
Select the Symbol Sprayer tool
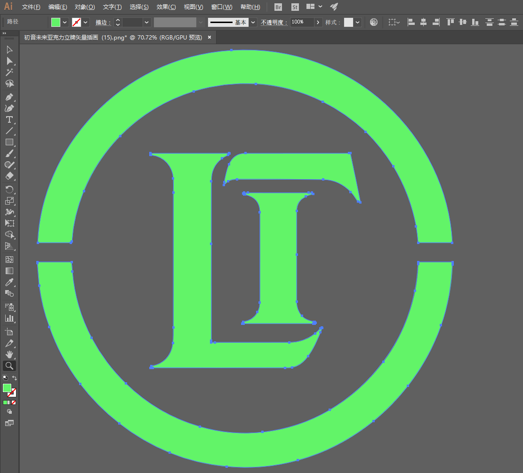tap(9, 307)
